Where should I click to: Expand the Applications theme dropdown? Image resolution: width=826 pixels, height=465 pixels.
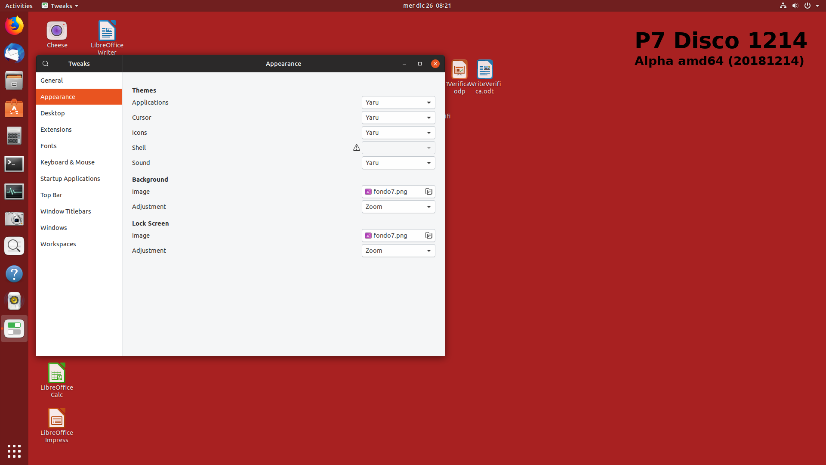tap(398, 102)
